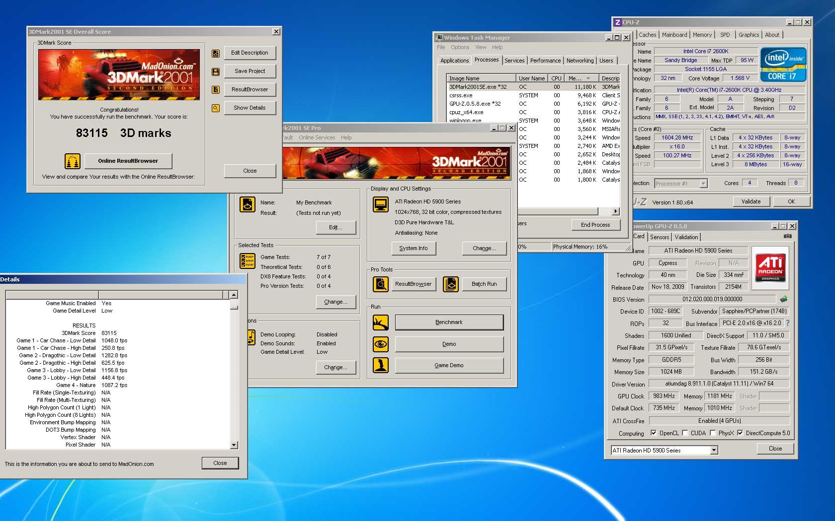Click Change... button under Antialiasing: None
This screenshot has width=835, height=521.
point(484,248)
